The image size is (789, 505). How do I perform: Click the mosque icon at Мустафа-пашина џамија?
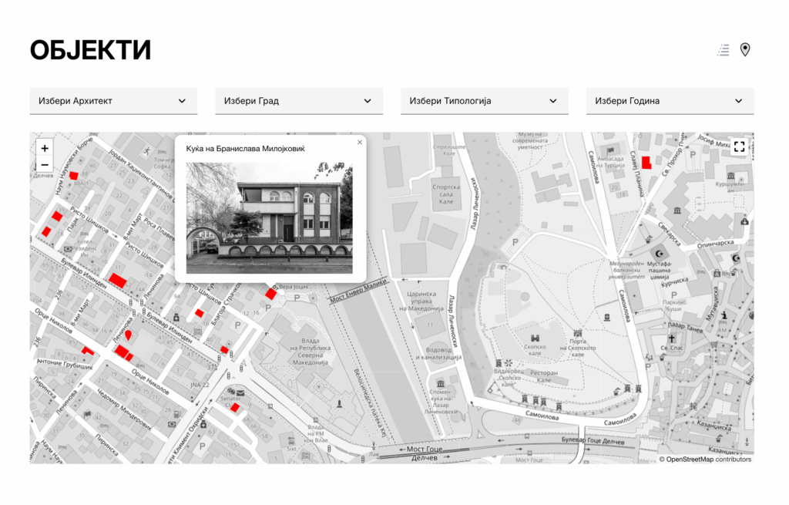(x=660, y=253)
